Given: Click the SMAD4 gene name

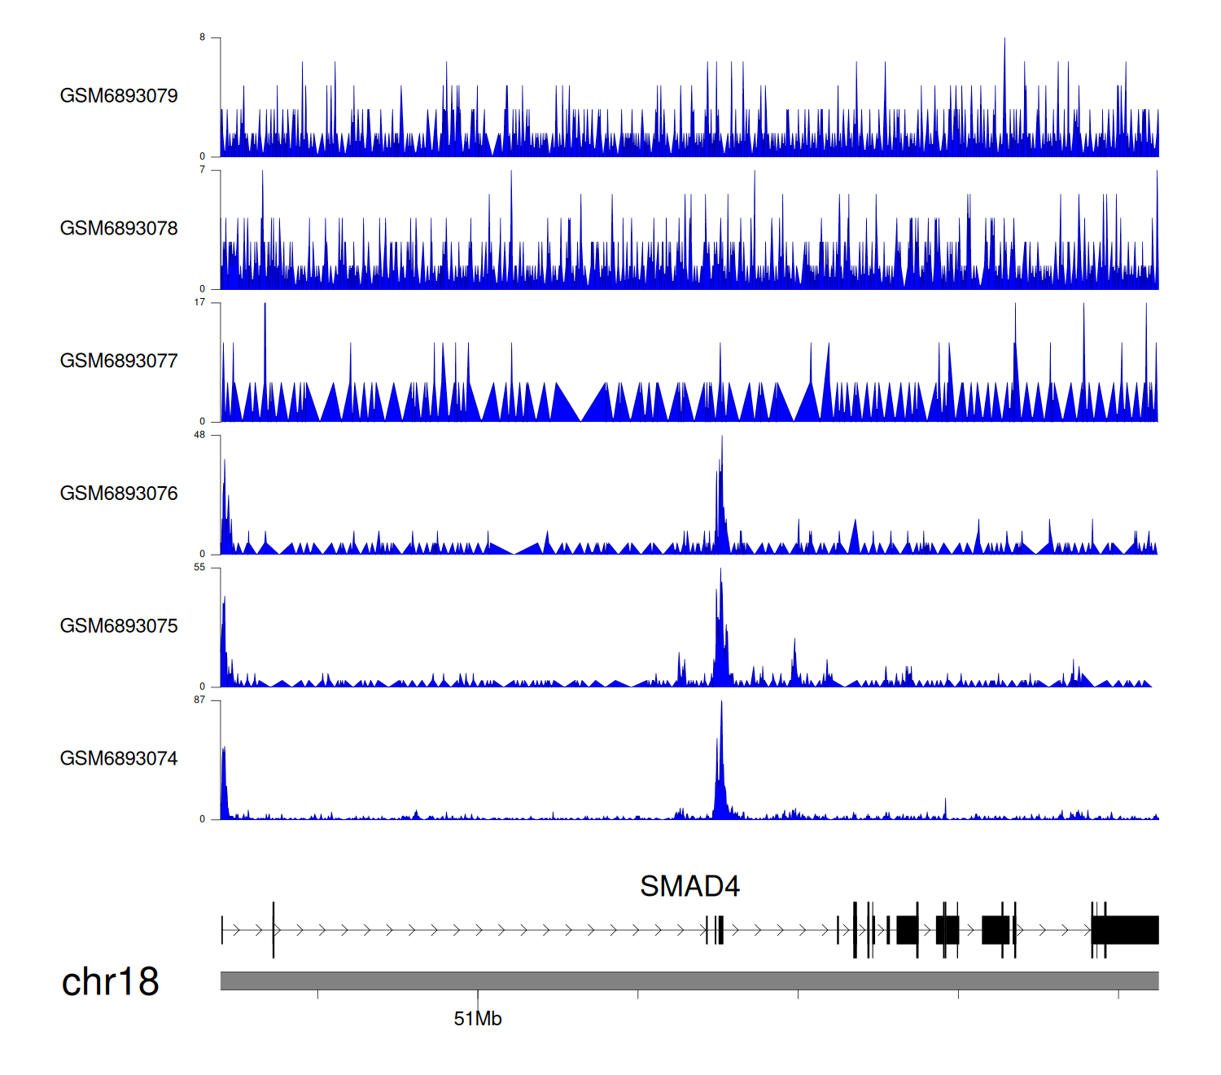Looking at the screenshot, I should coord(689,887).
